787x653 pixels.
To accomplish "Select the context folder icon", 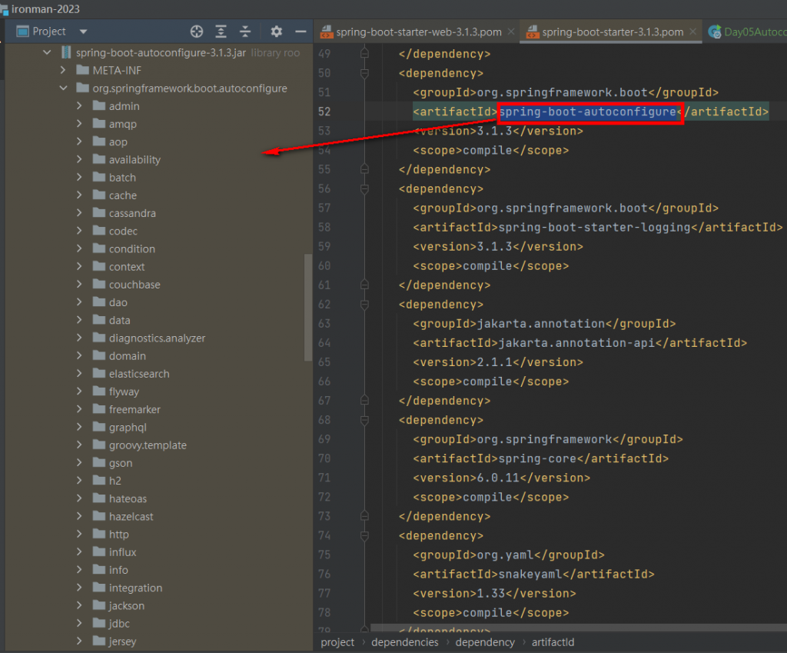I will pyautogui.click(x=99, y=266).
